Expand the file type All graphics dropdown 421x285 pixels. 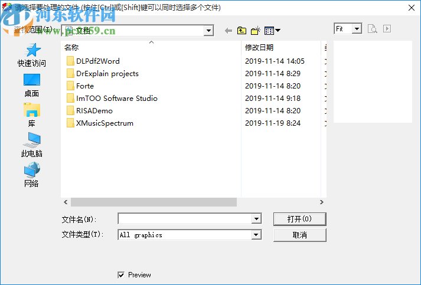[256, 235]
